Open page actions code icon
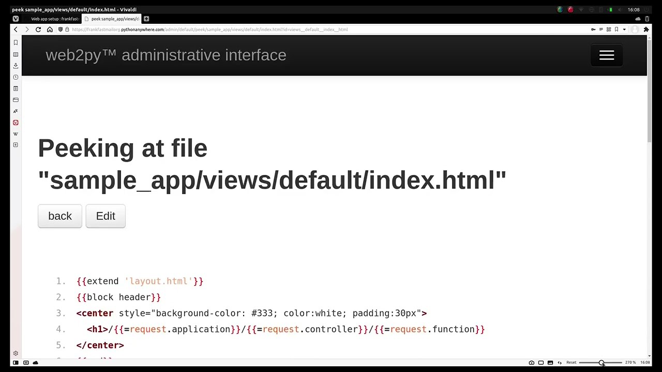The image size is (662, 372). tap(560, 363)
